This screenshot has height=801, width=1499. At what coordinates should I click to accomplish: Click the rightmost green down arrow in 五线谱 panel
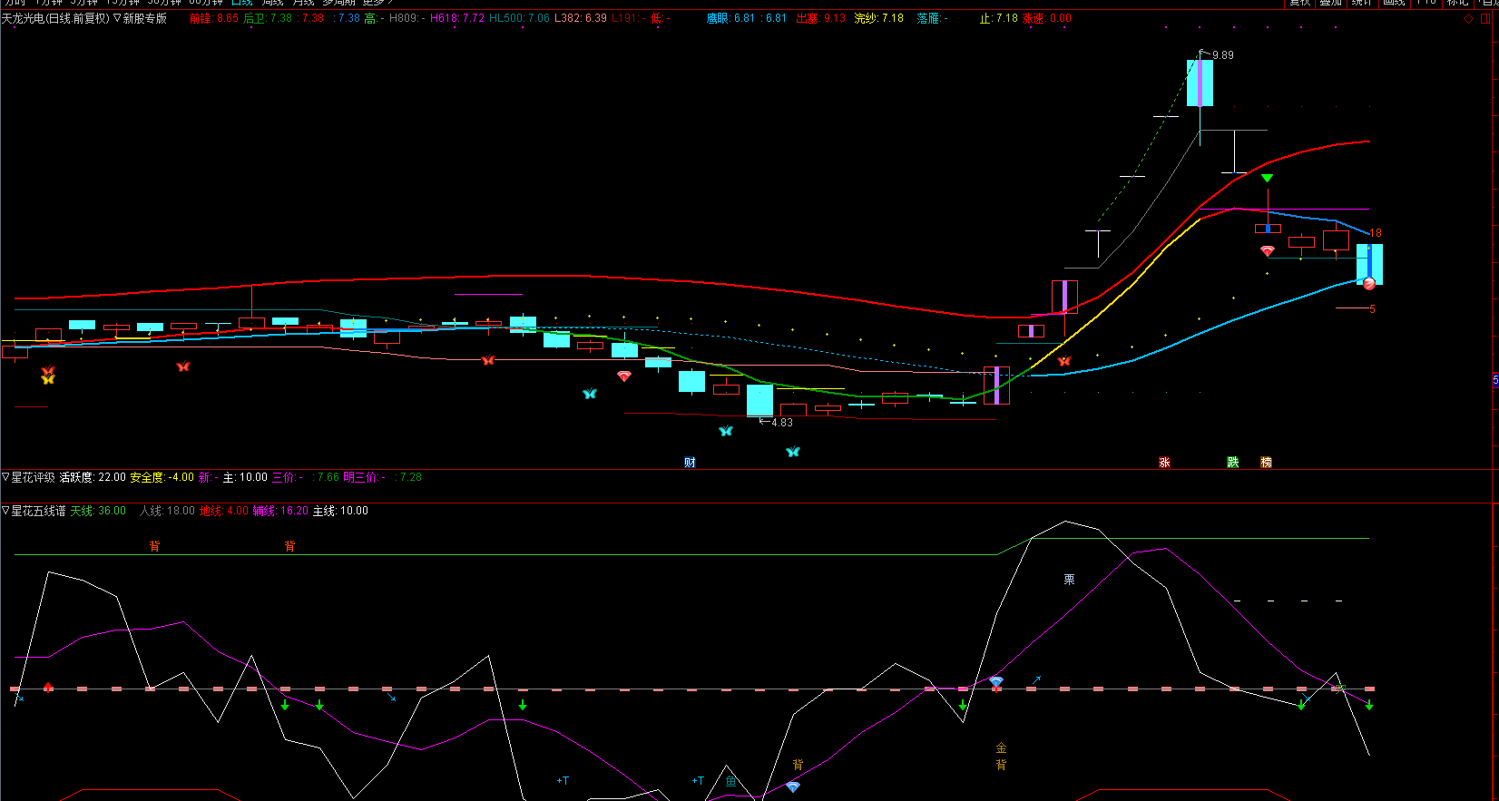(x=1369, y=705)
